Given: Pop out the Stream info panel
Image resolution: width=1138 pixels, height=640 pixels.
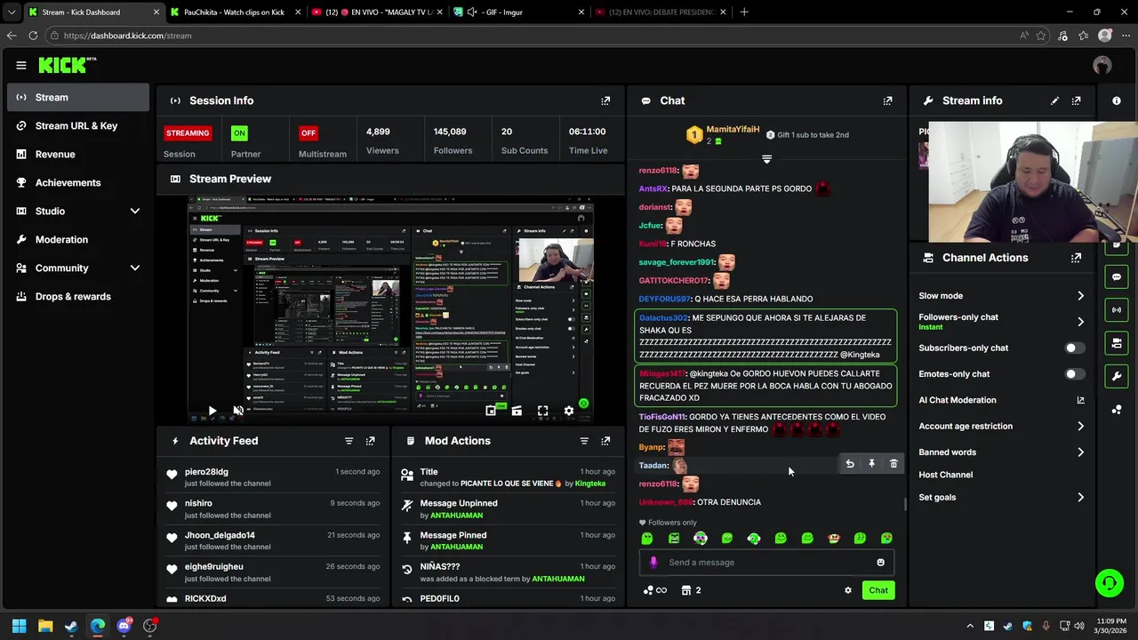Looking at the screenshot, I should [1077, 100].
